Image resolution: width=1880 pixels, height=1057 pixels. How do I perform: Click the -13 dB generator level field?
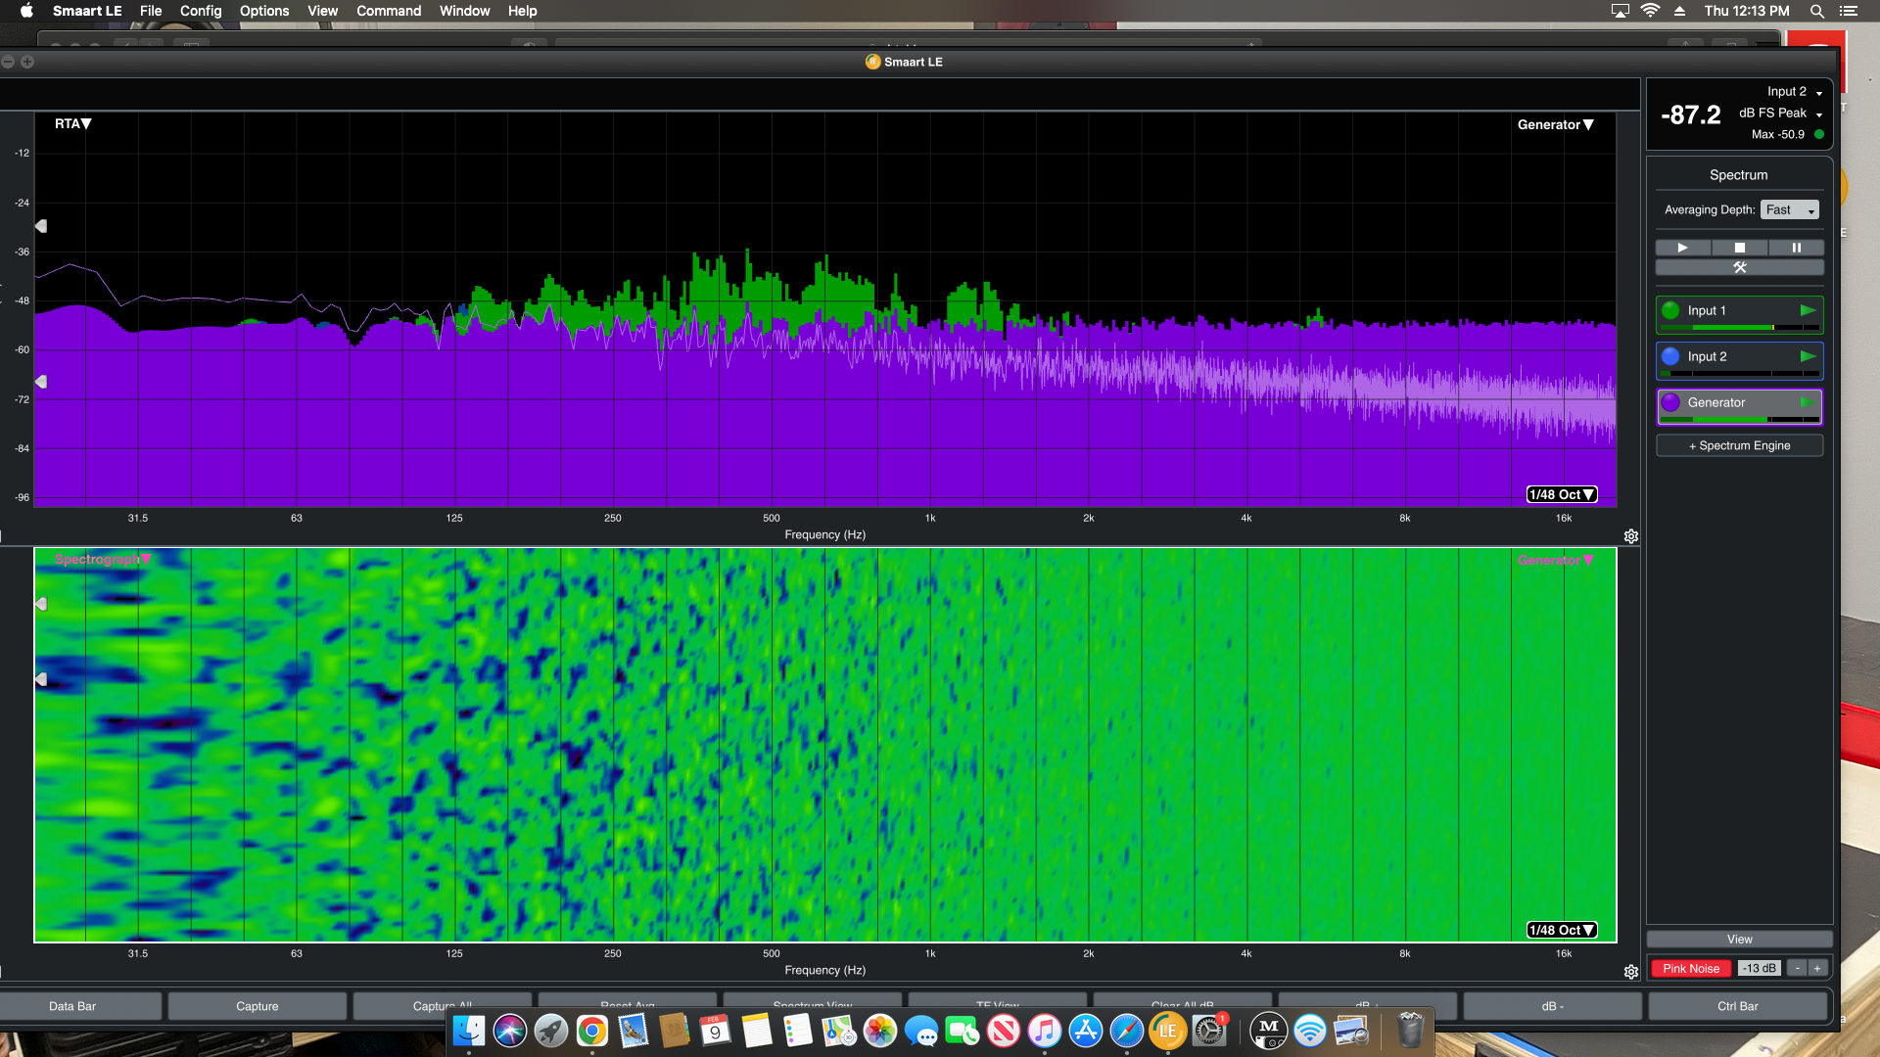point(1759,968)
